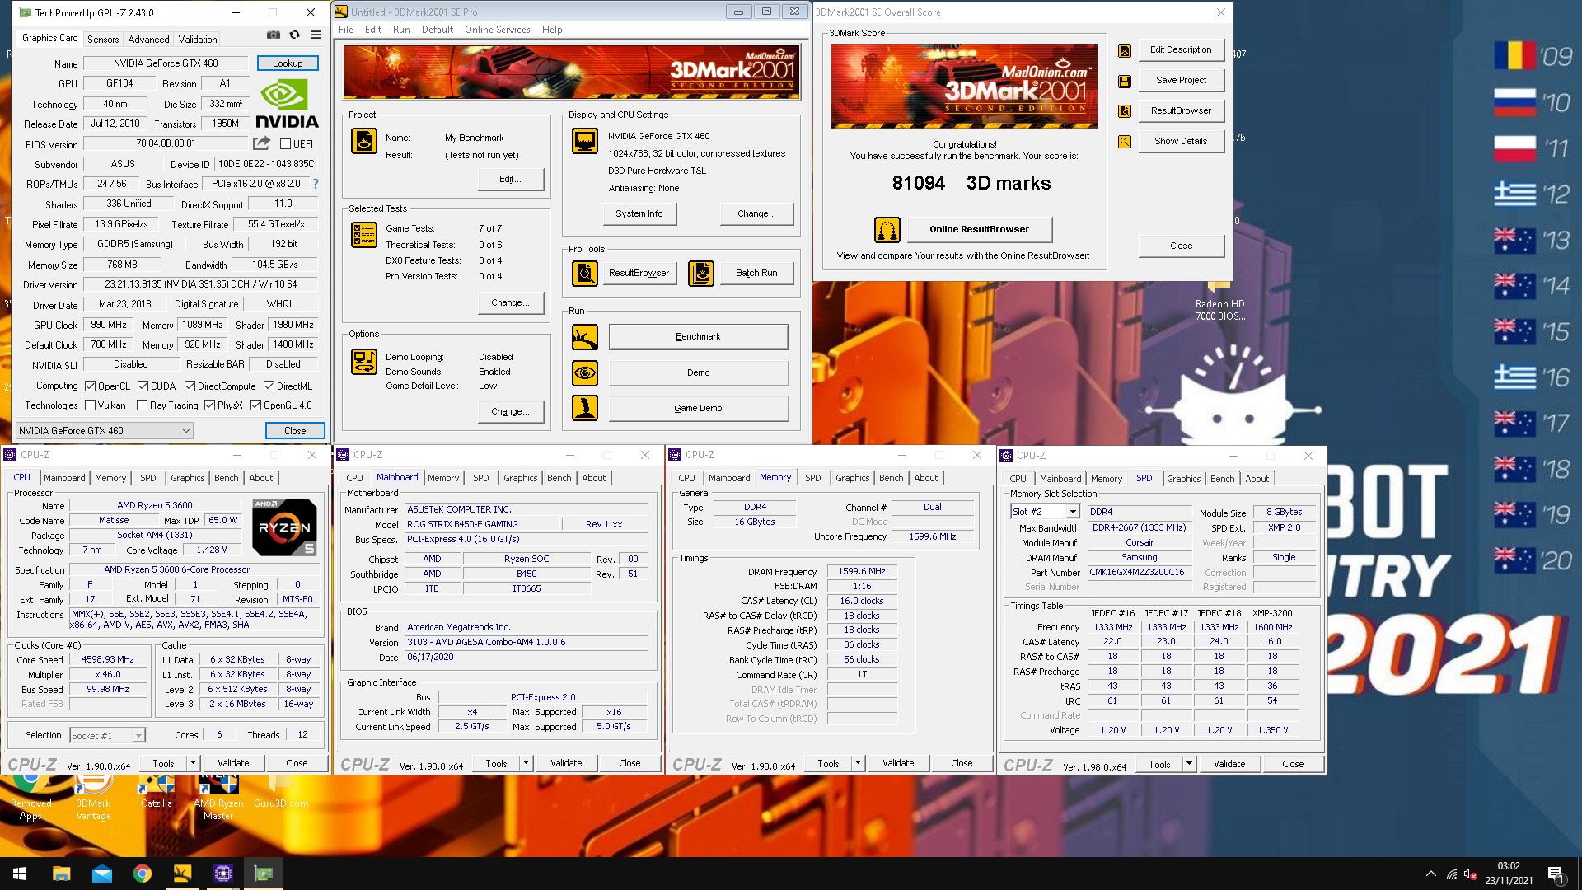1582x890 pixels.
Task: Click Benchmark run icon
Action: coord(585,336)
